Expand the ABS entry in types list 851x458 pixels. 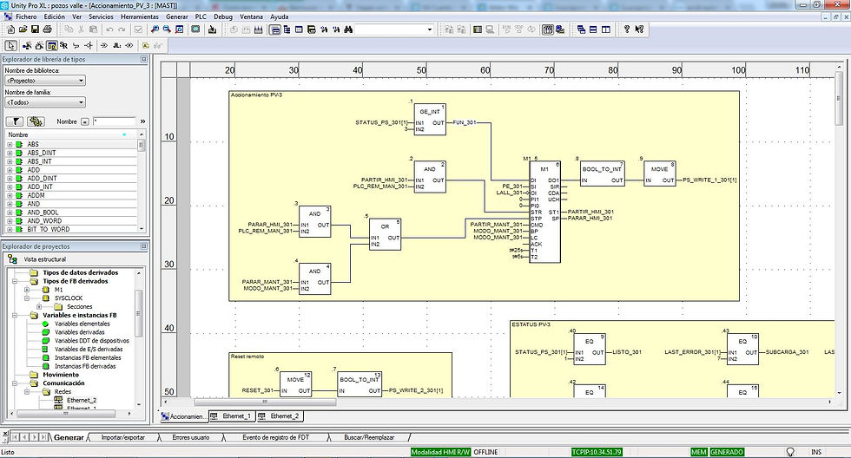click(x=10, y=145)
